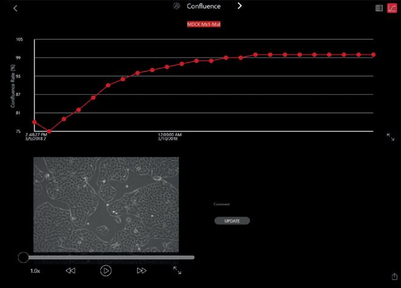
Task: Change the 1.0x playback speed
Action: coord(35,270)
